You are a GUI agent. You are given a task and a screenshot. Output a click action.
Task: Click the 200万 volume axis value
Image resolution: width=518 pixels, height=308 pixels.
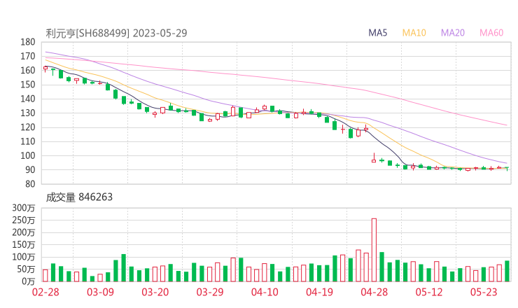pos(24,232)
